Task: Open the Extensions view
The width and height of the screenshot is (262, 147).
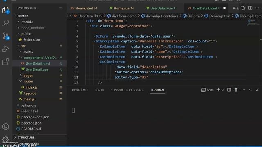Action: pos(5,62)
